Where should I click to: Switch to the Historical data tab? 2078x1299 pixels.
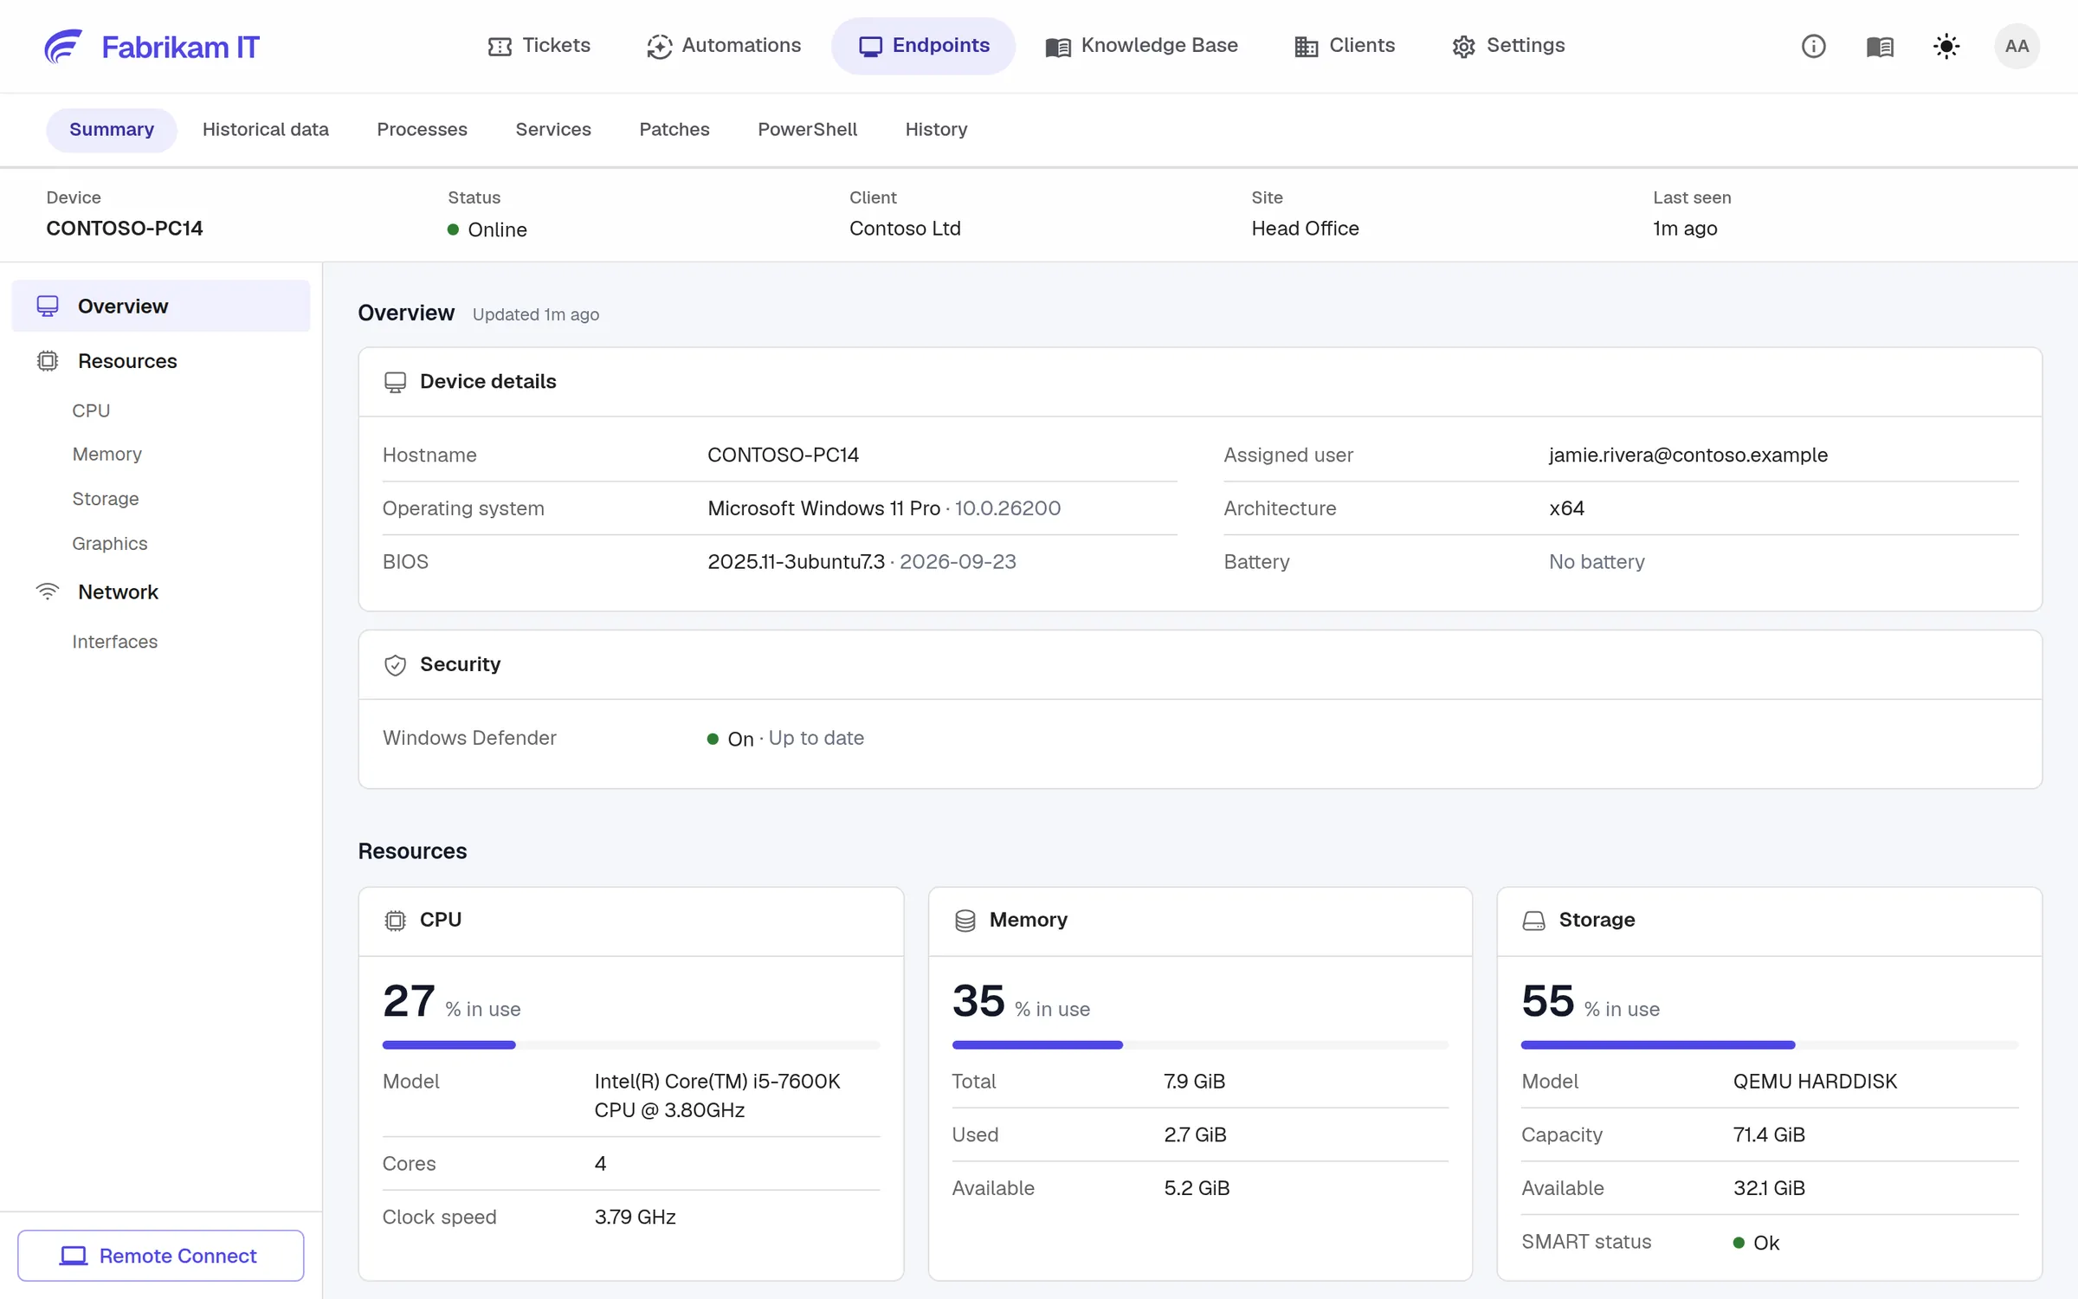[x=266, y=130]
